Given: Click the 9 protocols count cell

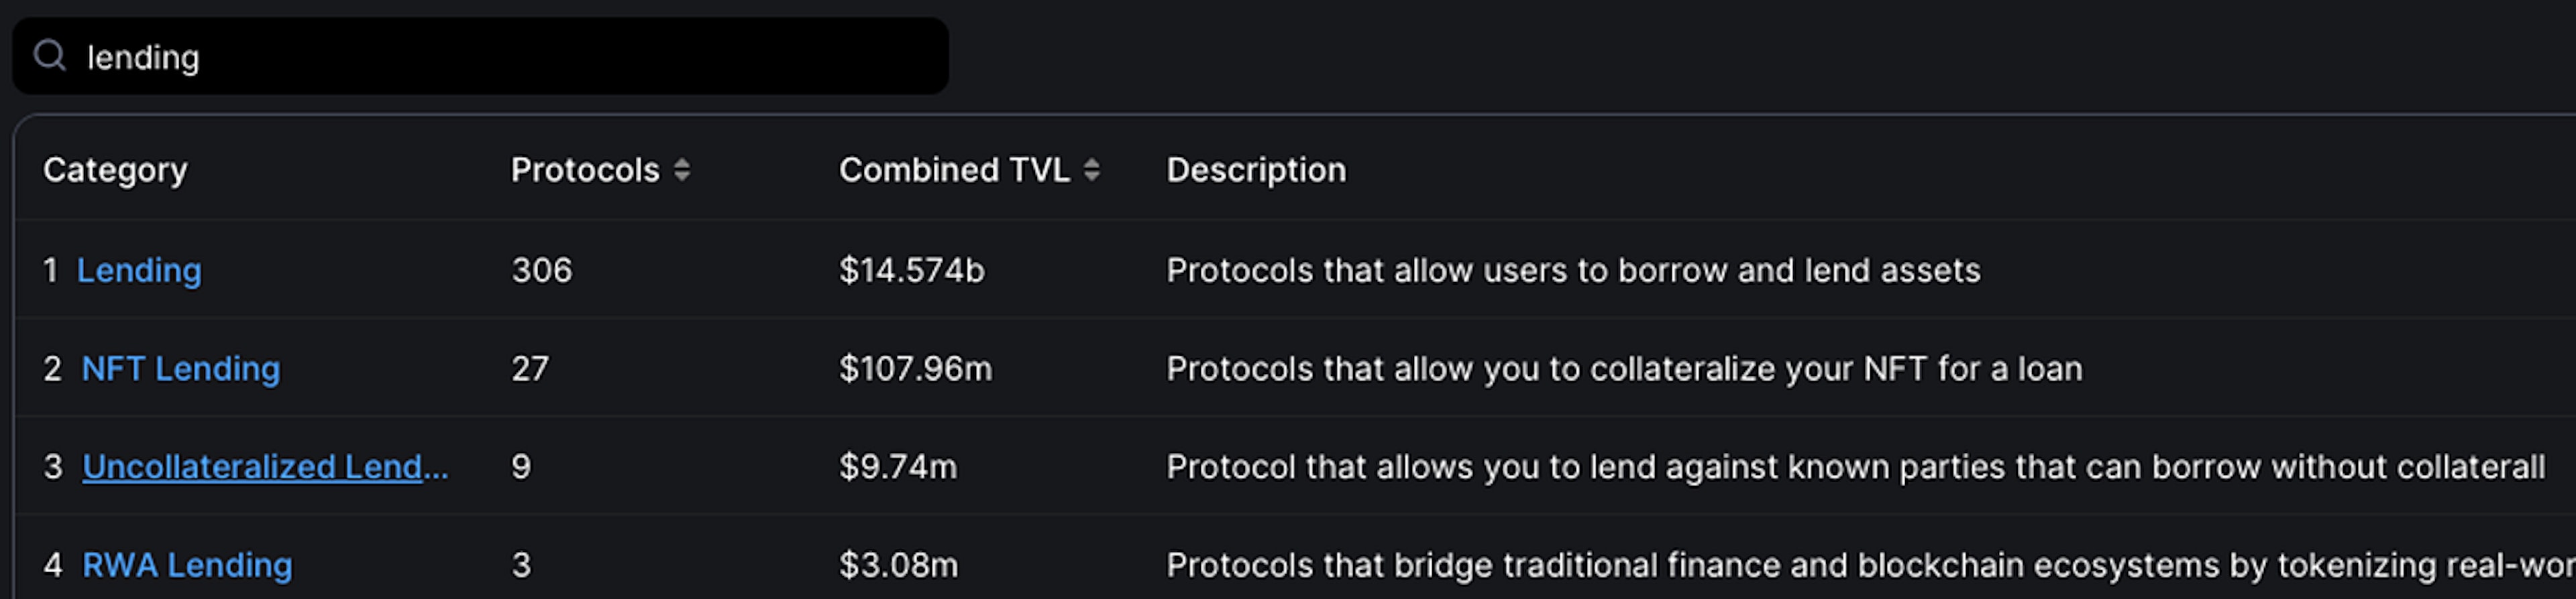Looking at the screenshot, I should coord(521,466).
